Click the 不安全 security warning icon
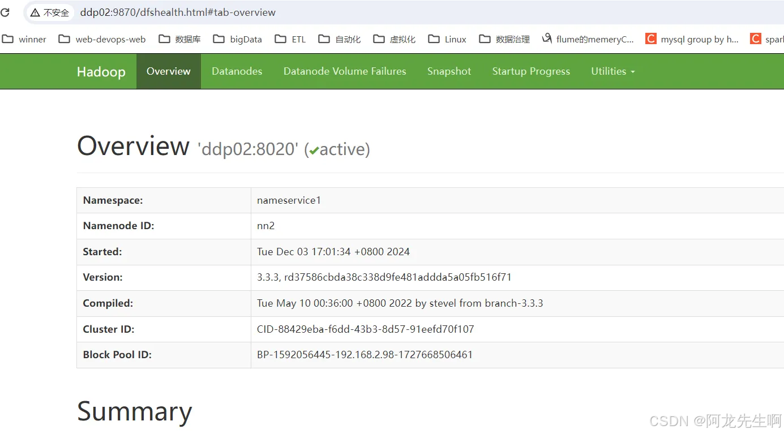784x434 pixels. pos(34,12)
